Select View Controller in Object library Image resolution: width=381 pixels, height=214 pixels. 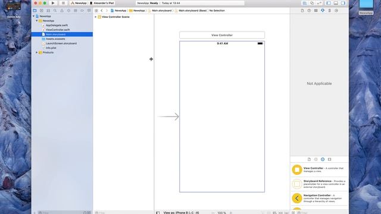(320, 170)
